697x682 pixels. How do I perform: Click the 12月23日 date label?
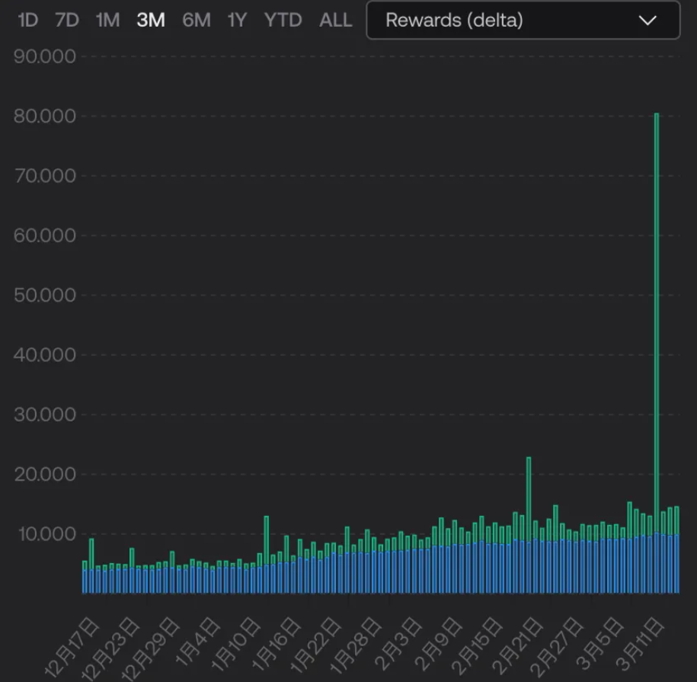click(x=112, y=647)
